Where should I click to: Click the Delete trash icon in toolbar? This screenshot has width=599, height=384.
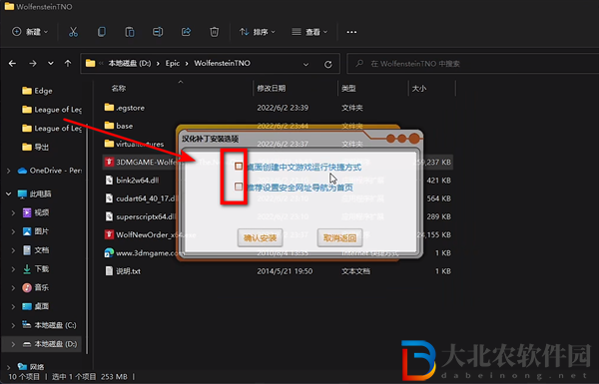pyautogui.click(x=215, y=32)
